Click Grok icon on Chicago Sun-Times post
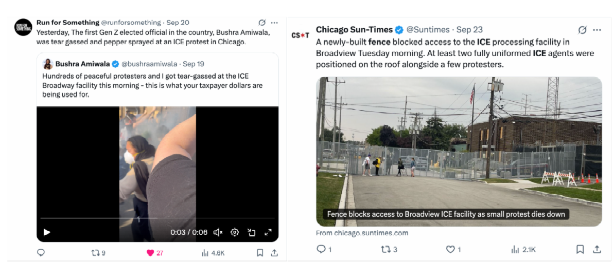The height and width of the screenshot is (279, 613). pyautogui.click(x=583, y=30)
